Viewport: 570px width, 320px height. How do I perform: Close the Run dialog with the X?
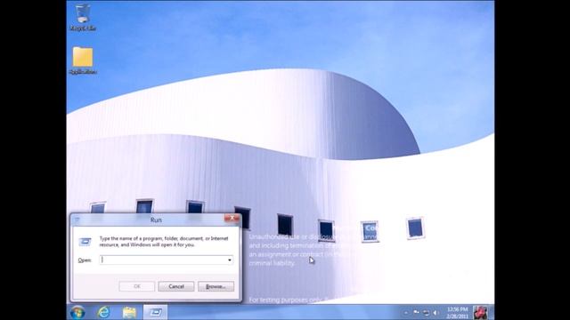pos(232,218)
